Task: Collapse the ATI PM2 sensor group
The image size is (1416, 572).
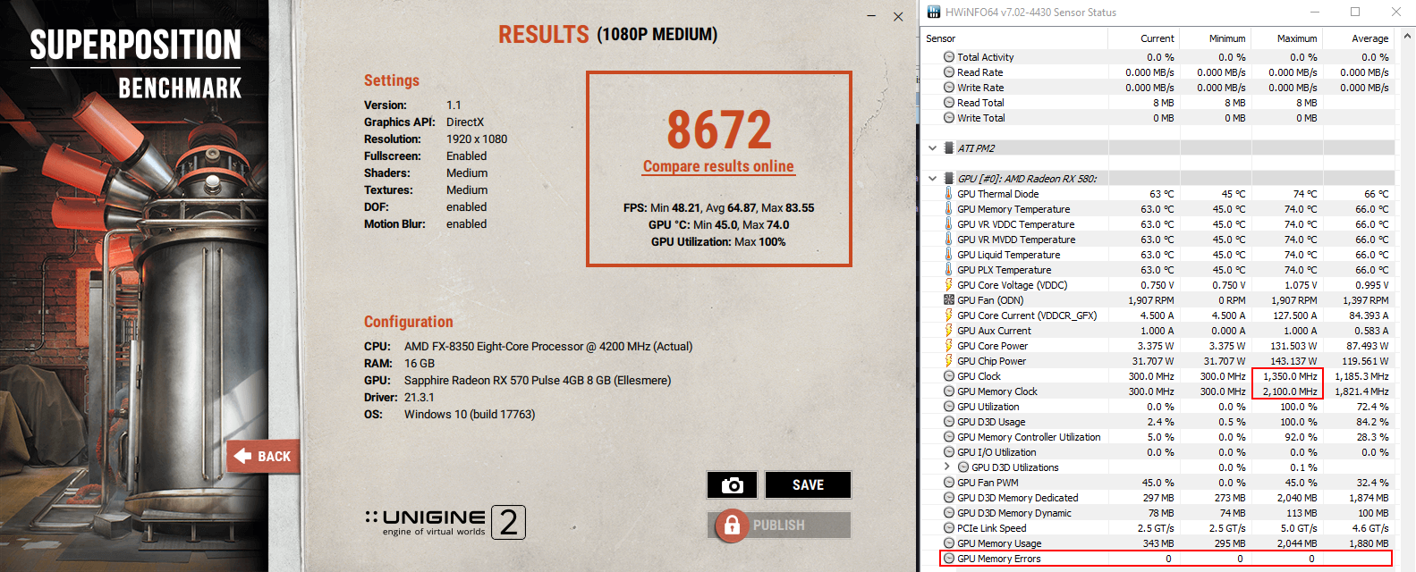Action: coord(932,148)
